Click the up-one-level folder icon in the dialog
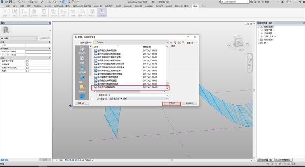Image resolution: width=305 pixels, height=167 pixels. point(175,43)
